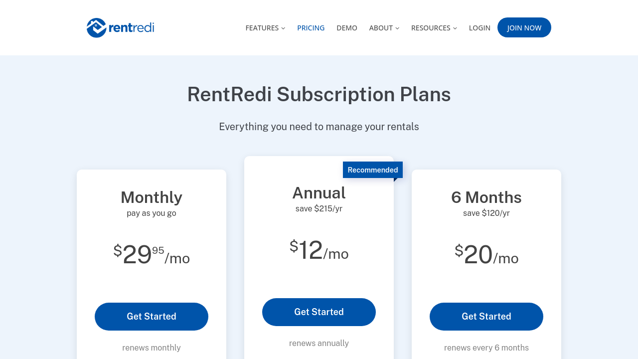Open the Pricing page
638x359 pixels.
[x=311, y=28]
